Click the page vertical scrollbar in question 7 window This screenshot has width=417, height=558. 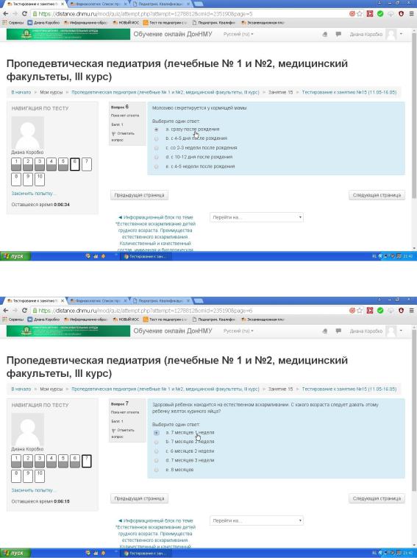(x=414, y=409)
